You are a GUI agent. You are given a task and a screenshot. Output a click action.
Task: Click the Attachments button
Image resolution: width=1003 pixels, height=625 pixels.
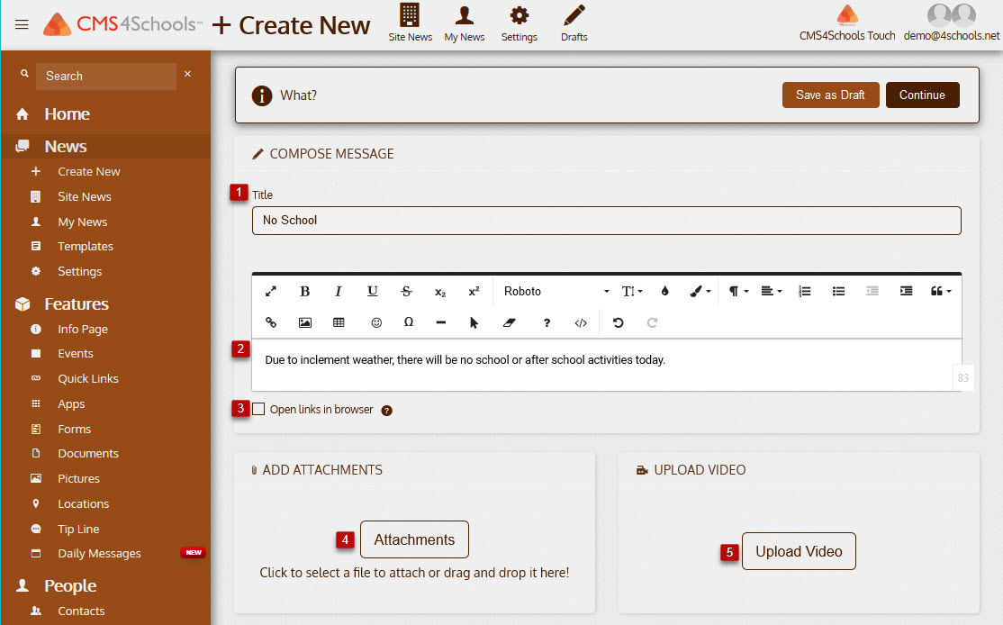coord(414,539)
